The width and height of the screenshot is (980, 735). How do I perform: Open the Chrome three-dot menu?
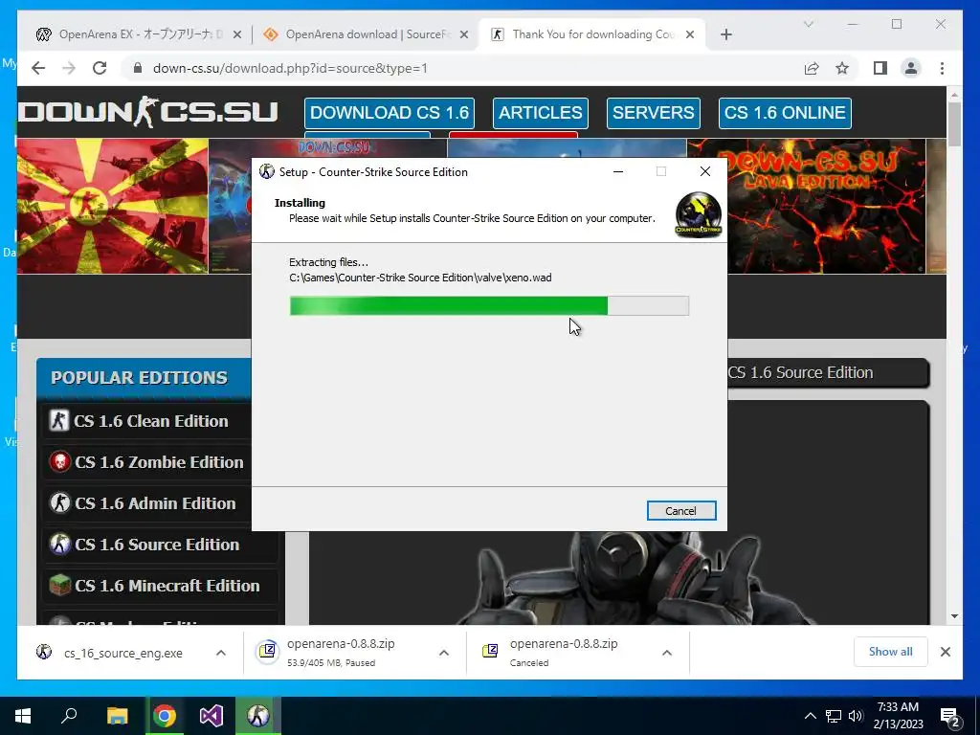pyautogui.click(x=942, y=68)
